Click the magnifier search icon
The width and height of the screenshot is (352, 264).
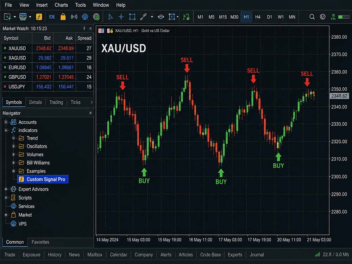coord(312,17)
